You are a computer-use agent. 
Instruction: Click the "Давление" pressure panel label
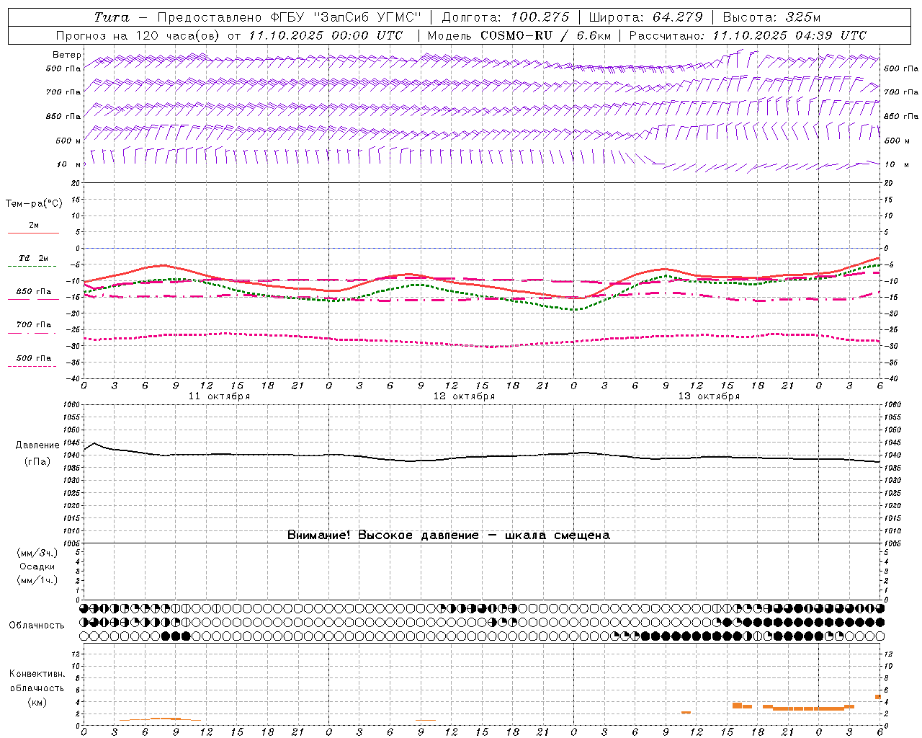pyautogui.click(x=37, y=445)
